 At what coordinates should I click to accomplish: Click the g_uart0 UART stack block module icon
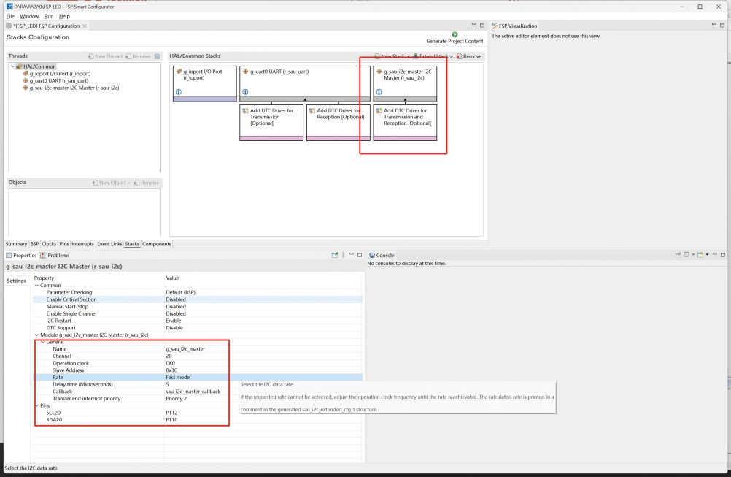(245, 72)
